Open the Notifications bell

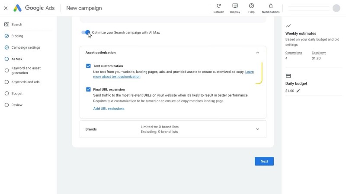coord(271,6)
